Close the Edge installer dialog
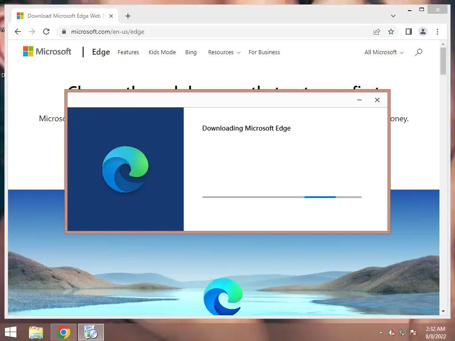The width and height of the screenshot is (455, 341). (x=377, y=100)
